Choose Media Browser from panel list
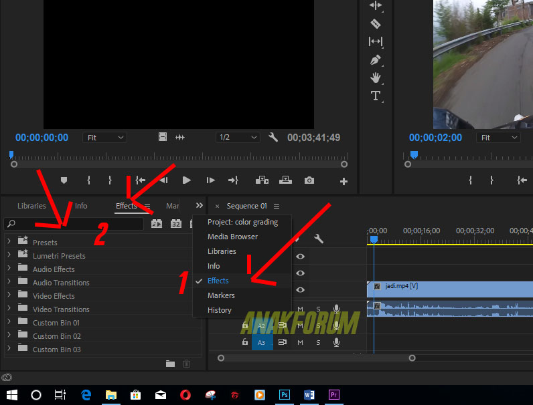Screen dimensions: 533x405 pos(242,237)
